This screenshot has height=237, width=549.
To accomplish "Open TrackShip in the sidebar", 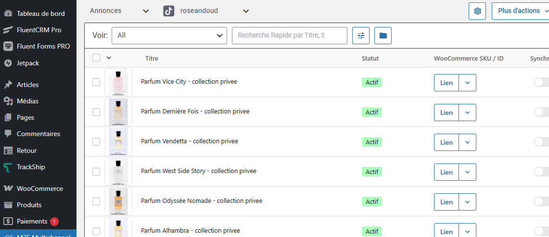I will click(31, 167).
